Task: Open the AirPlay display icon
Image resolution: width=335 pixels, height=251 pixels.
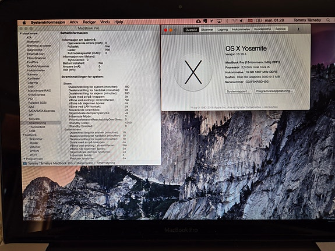Action: 219,21
